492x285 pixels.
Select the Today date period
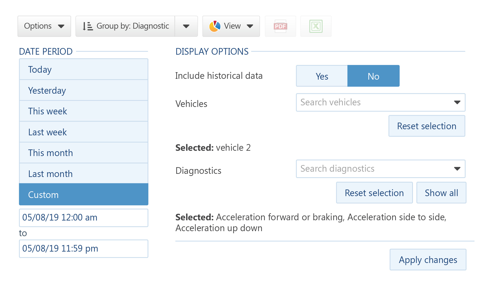tap(83, 69)
